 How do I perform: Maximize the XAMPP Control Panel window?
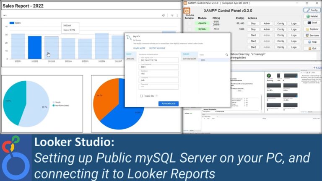point(307,3)
